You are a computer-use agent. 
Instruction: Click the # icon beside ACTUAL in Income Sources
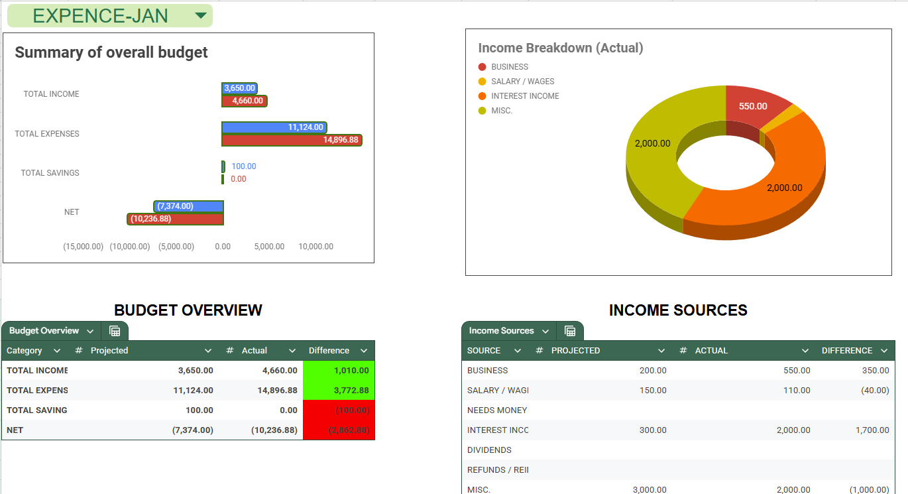(683, 351)
